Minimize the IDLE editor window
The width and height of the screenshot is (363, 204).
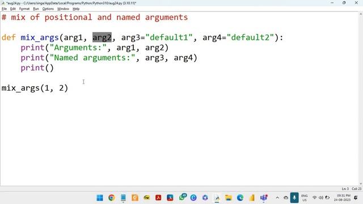click(x=332, y=3)
